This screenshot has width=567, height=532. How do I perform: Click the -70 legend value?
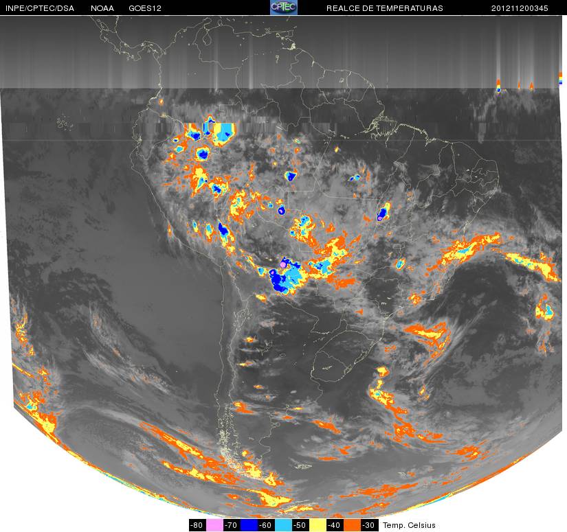click(232, 525)
